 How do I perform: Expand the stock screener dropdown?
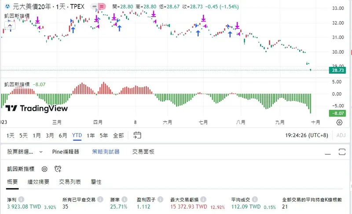[x=25, y=152]
